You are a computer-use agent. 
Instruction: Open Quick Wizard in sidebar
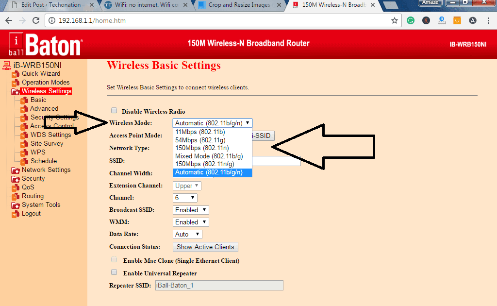(41, 74)
